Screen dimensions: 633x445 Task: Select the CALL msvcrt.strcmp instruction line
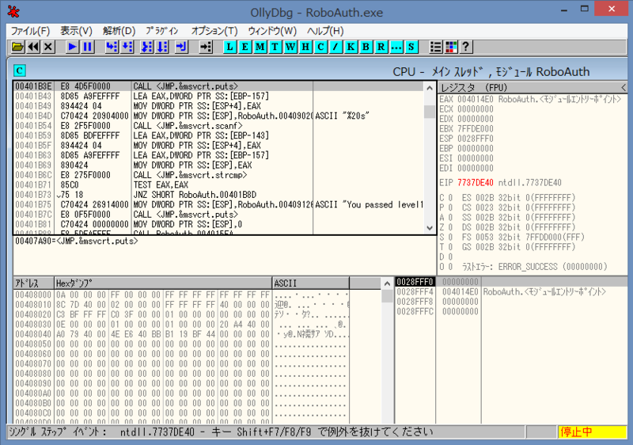click(x=218, y=175)
